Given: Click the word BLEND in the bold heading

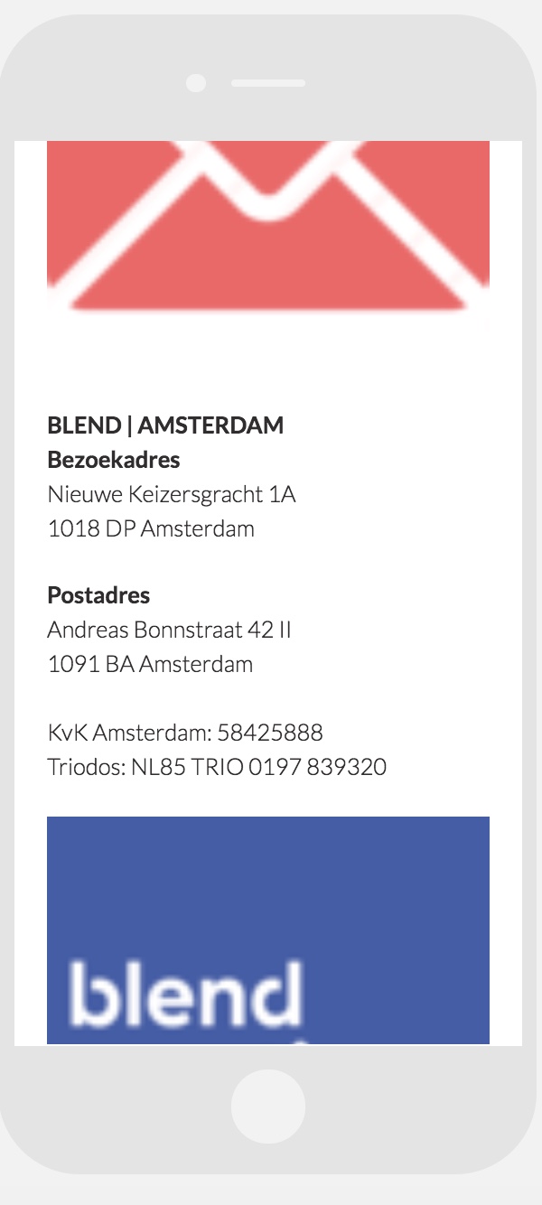Looking at the screenshot, I should pyautogui.click(x=84, y=425).
